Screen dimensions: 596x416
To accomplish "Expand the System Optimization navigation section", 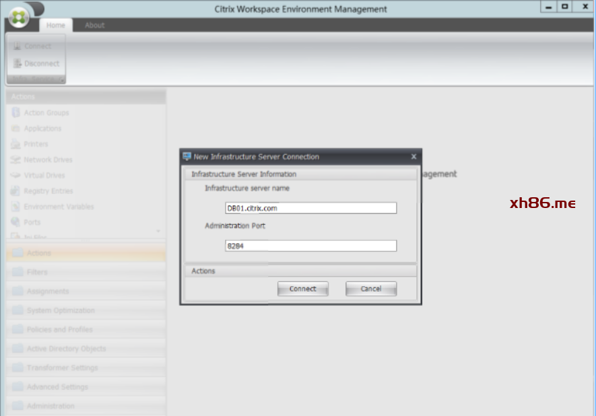I will (x=61, y=310).
